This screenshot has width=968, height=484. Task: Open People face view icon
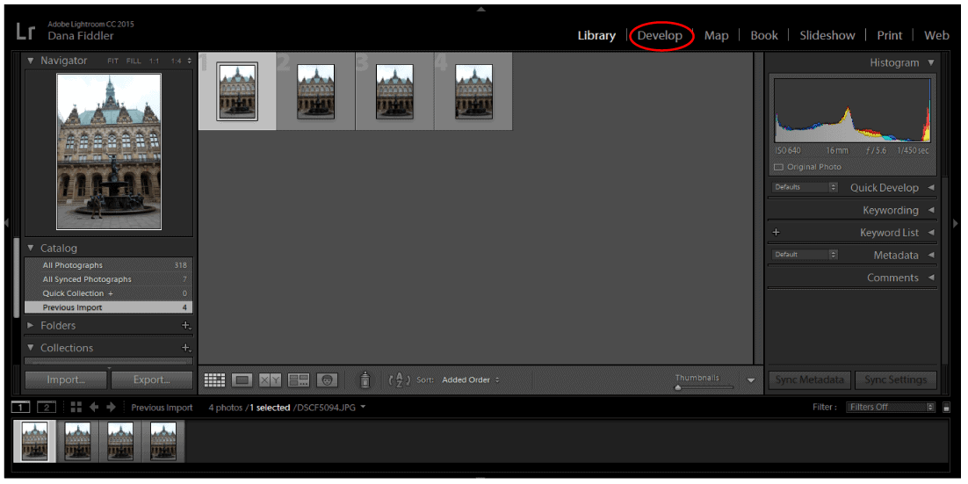[327, 380]
